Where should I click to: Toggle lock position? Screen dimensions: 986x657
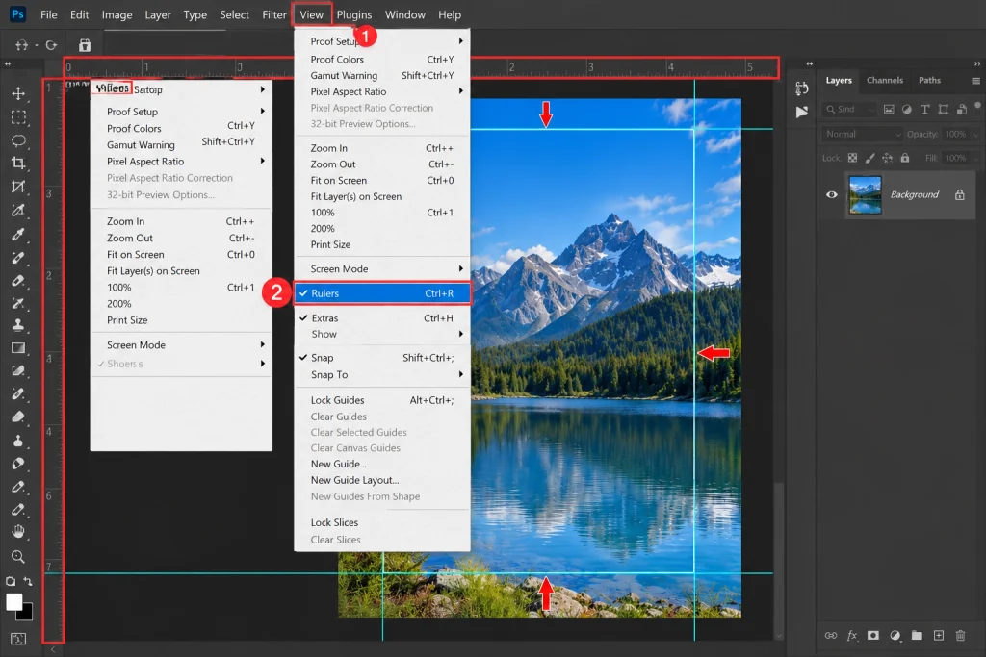point(887,159)
